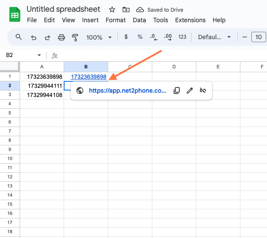Select row 10 header
Image resolution: width=267 pixels, height=238 pixels.
pos(10,159)
